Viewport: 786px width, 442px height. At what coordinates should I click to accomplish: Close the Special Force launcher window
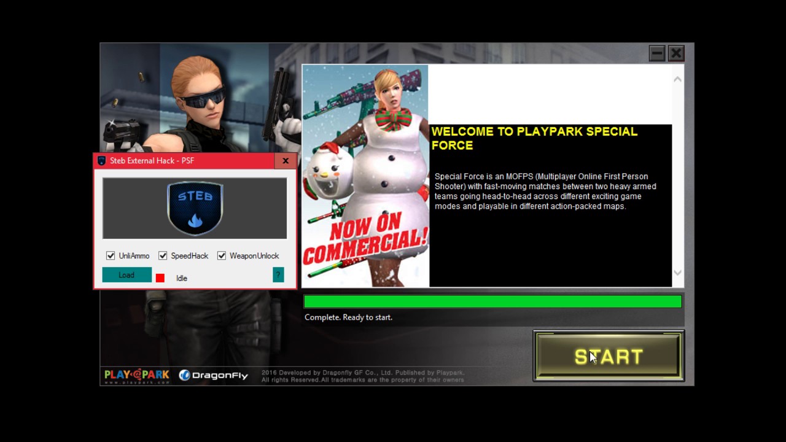tap(676, 53)
